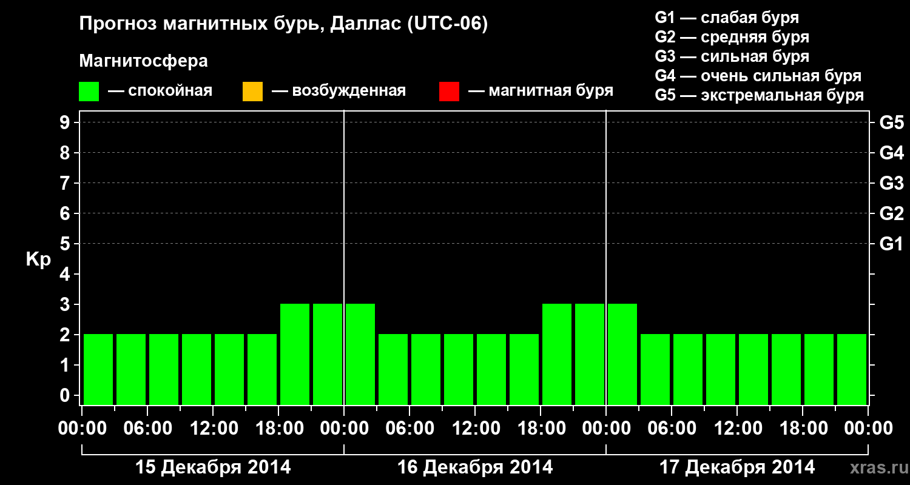Click the 15:00–18:00 bar on 17 Декабря

pyautogui.click(x=786, y=369)
